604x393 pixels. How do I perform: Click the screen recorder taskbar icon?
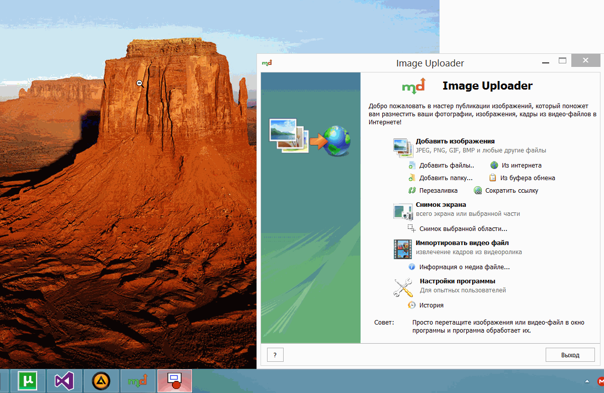[x=175, y=381]
